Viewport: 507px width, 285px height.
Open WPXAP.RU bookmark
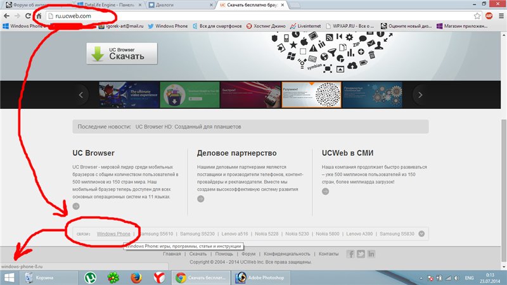[x=350, y=26]
